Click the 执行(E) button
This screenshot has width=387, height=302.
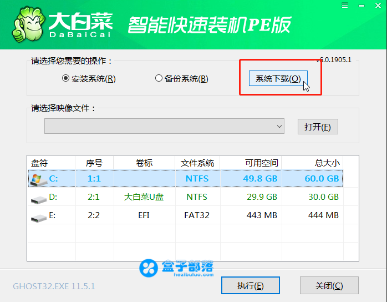250,285
